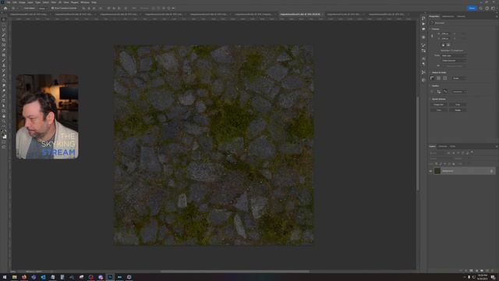The height and width of the screenshot is (281, 499).
Task: Select the Crop tool
Action: pos(4,40)
